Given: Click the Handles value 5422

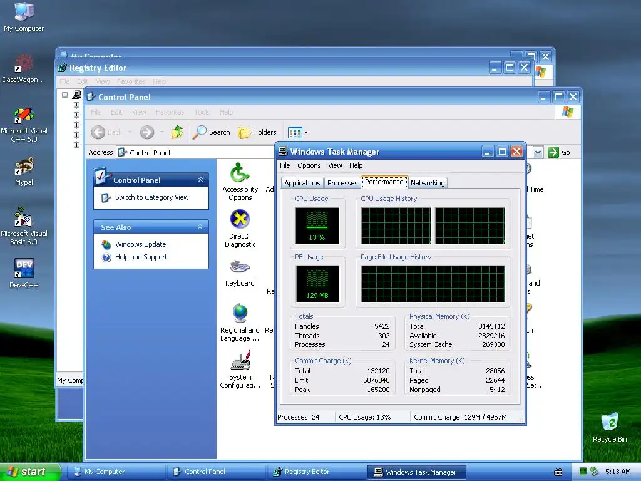Looking at the screenshot, I should click(x=382, y=326).
